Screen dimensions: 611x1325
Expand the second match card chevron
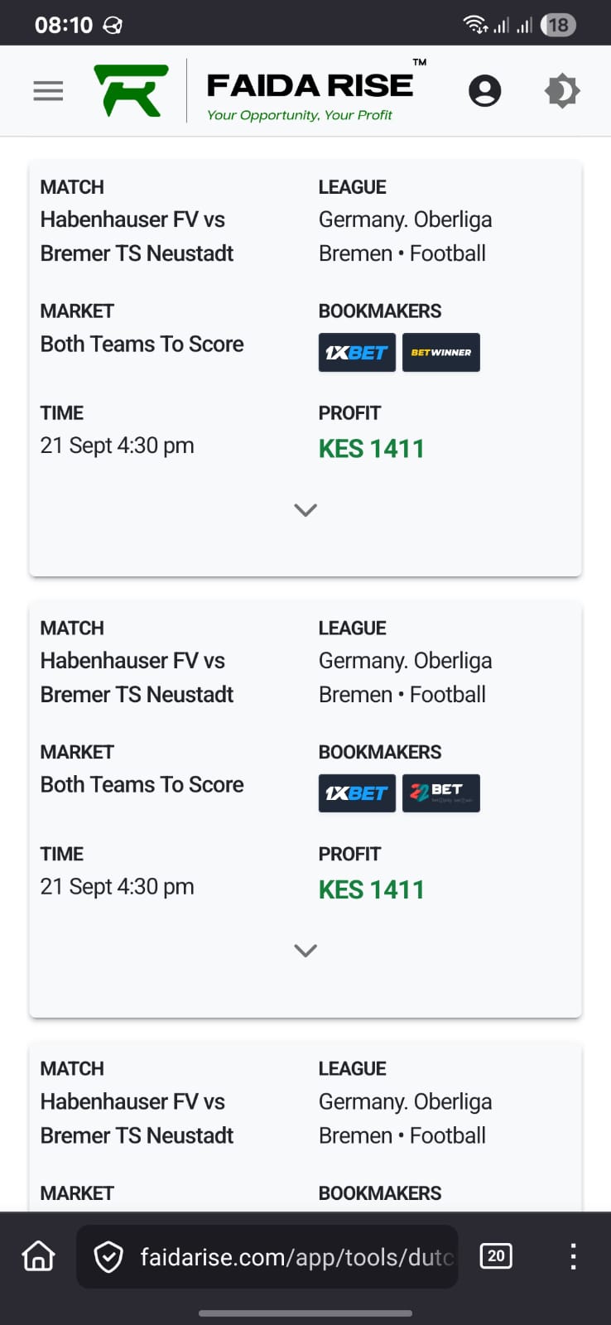pyautogui.click(x=305, y=951)
